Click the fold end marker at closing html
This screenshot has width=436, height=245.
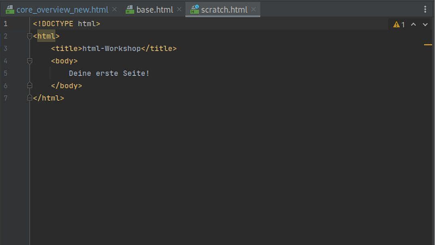29,98
